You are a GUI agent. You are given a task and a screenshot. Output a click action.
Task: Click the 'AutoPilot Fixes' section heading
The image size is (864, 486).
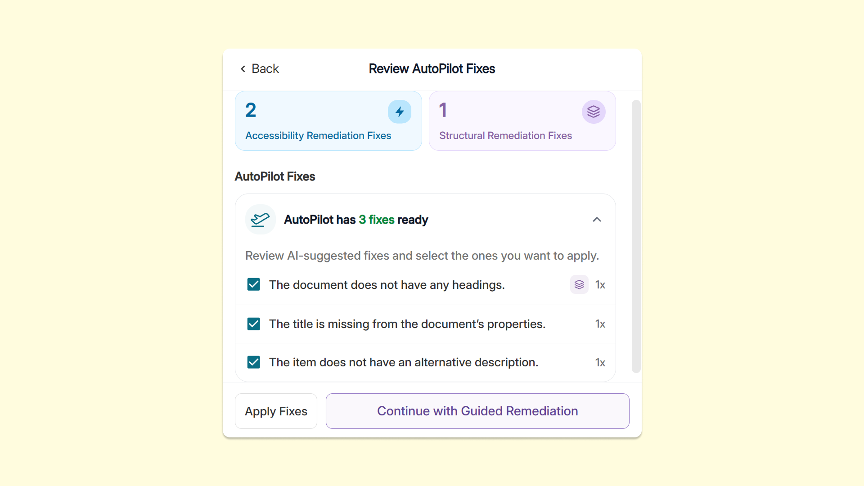(275, 176)
